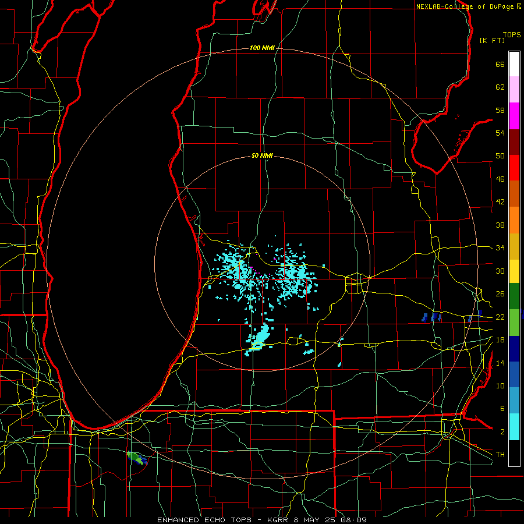This screenshot has width=524, height=524.
Task: Click the 2 value on the legend
Action: 502,432
